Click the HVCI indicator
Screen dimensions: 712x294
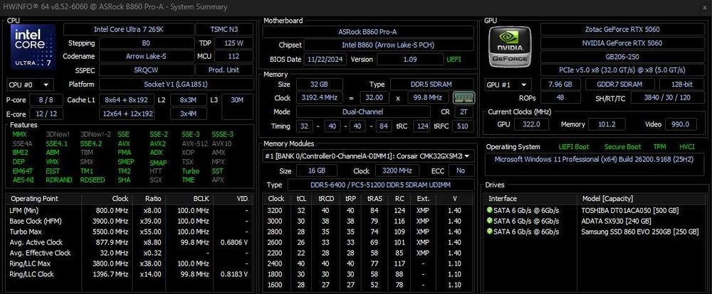tap(687, 147)
